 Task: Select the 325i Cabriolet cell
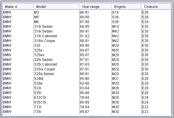coord(57,64)
